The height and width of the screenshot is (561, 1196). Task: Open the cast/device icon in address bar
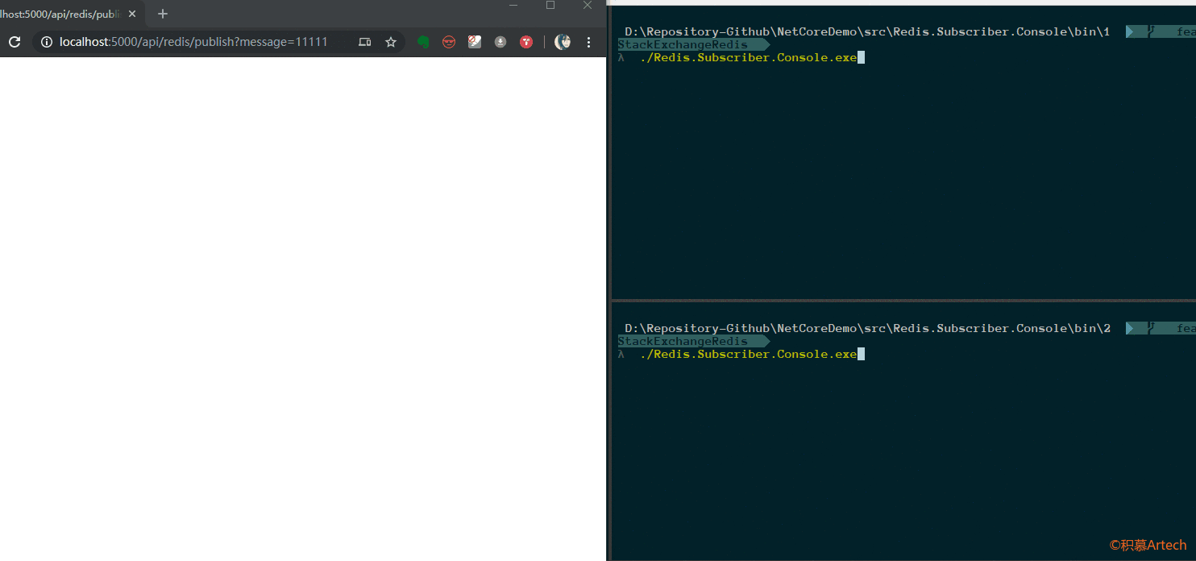[x=365, y=42]
